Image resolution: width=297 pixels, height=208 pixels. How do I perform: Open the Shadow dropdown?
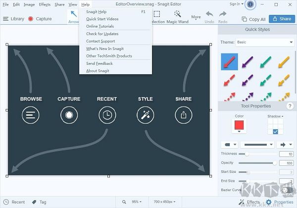275,116
